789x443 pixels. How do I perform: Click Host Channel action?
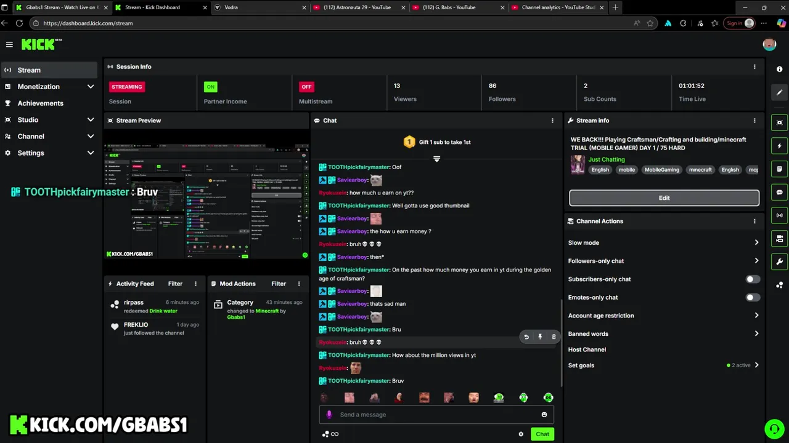pyautogui.click(x=587, y=349)
